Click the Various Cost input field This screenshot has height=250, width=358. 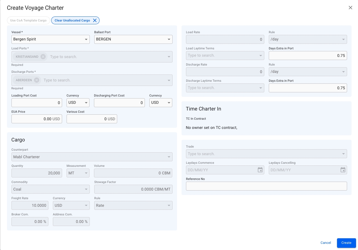[x=87, y=119]
